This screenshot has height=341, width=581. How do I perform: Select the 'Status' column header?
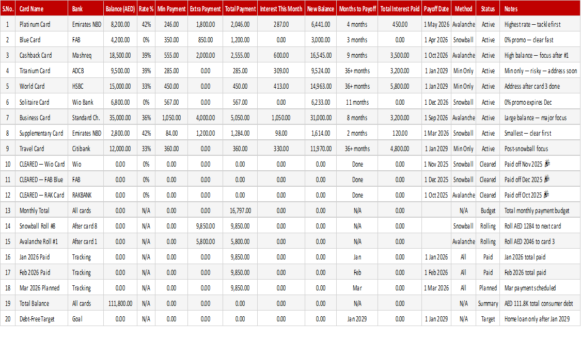point(488,9)
